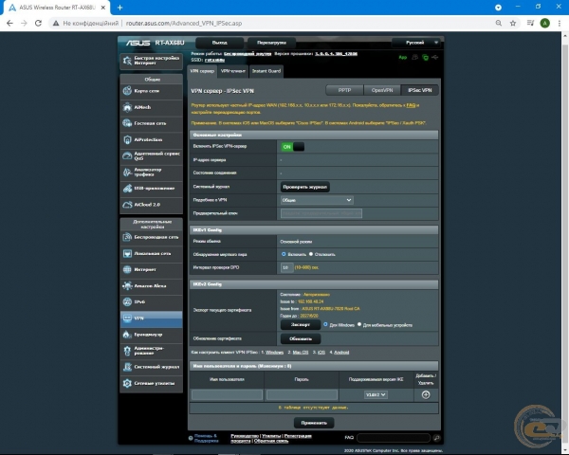Click the add user plus icon
569x455 pixels.
426,394
